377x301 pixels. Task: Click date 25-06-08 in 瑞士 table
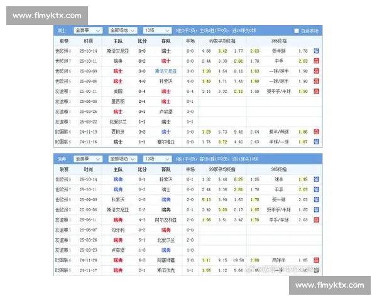click(x=88, y=102)
